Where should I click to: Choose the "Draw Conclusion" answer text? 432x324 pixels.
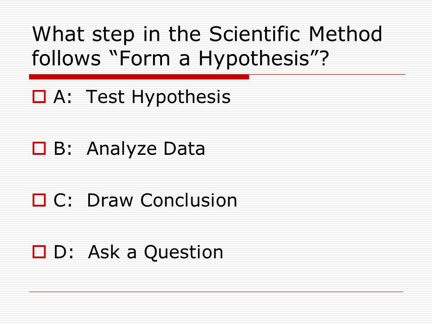(x=162, y=200)
